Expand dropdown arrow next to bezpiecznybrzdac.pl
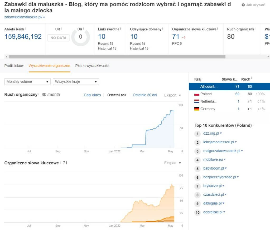 coord(238,177)
